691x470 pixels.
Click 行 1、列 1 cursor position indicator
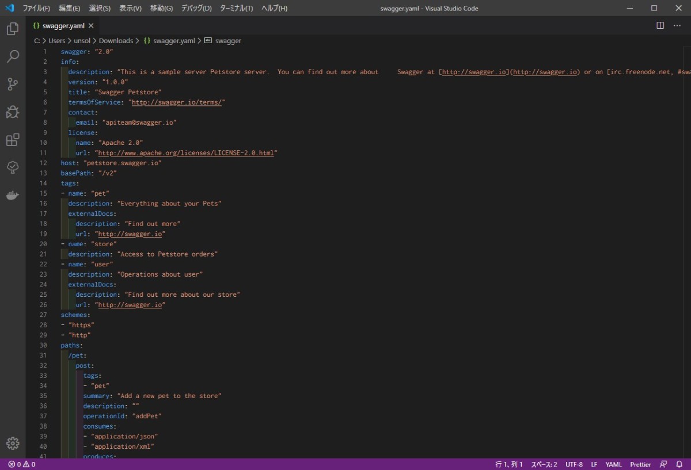pos(509,464)
